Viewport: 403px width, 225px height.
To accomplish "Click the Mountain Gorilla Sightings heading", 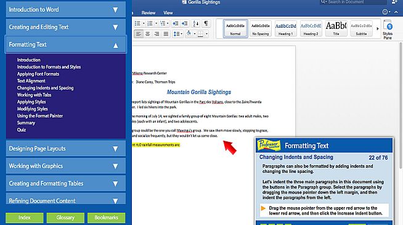I will [x=199, y=92].
